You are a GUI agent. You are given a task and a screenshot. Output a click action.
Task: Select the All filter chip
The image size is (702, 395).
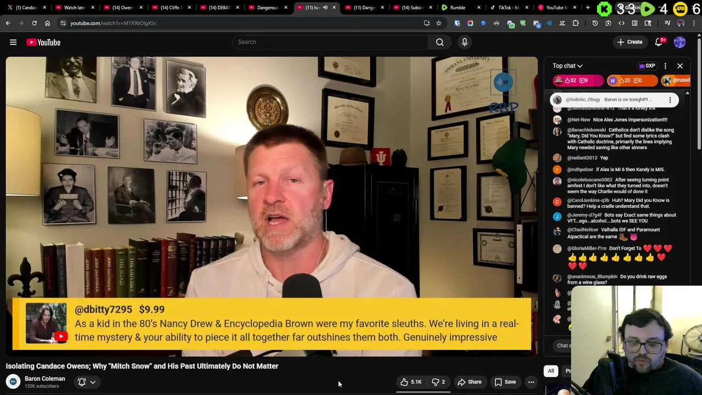pyautogui.click(x=551, y=371)
